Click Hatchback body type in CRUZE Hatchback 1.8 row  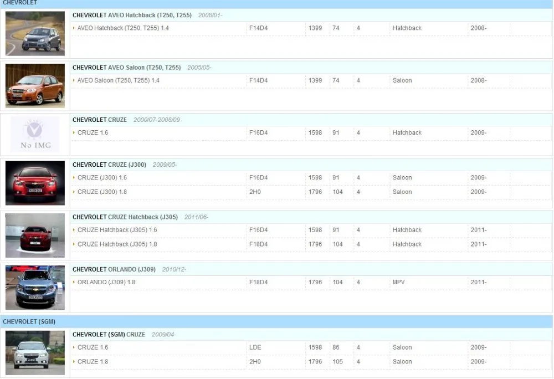tap(407, 244)
